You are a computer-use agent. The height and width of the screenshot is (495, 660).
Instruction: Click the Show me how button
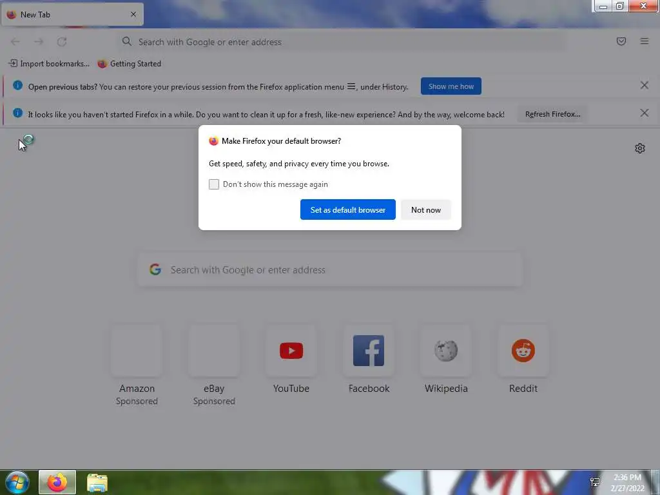(451, 86)
